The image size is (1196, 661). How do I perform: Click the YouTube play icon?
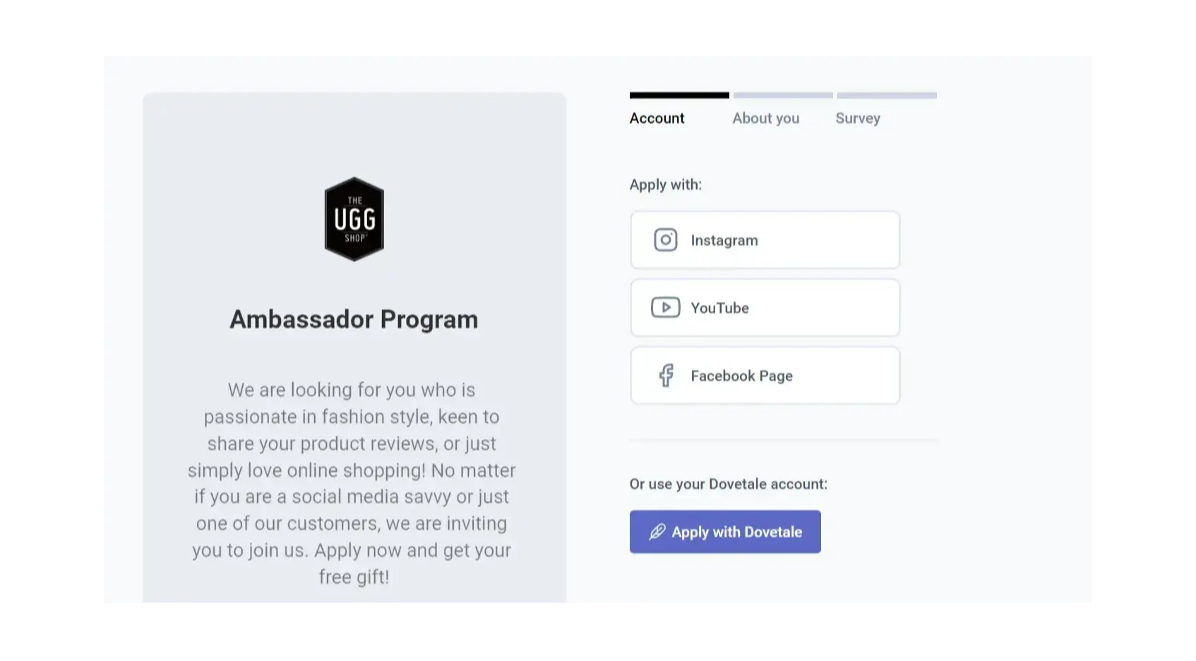pyautogui.click(x=665, y=308)
